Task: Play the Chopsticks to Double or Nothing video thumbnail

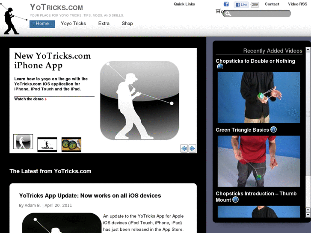Action: (259, 97)
